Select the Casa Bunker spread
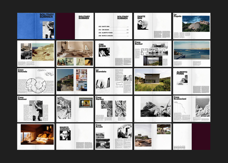Image resolution: width=228 pixels, height=163 pixels. [x=152, y=54]
